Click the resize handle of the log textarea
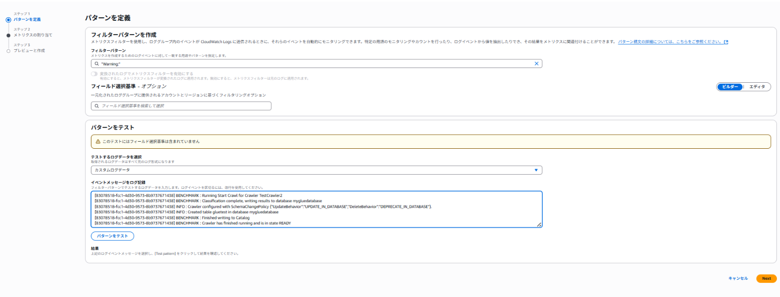 (x=539, y=224)
